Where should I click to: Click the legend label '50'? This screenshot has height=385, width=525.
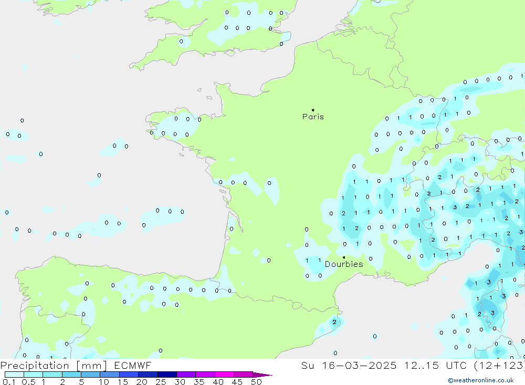(x=256, y=382)
